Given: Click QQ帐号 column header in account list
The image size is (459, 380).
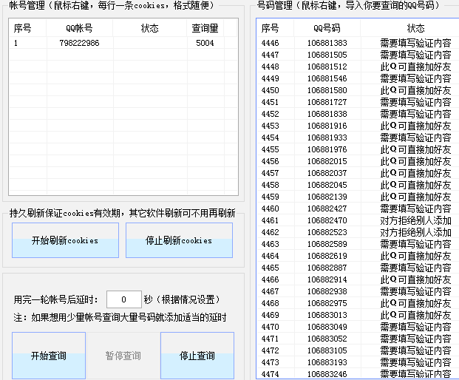Looking at the screenshot, I should click(x=79, y=29).
